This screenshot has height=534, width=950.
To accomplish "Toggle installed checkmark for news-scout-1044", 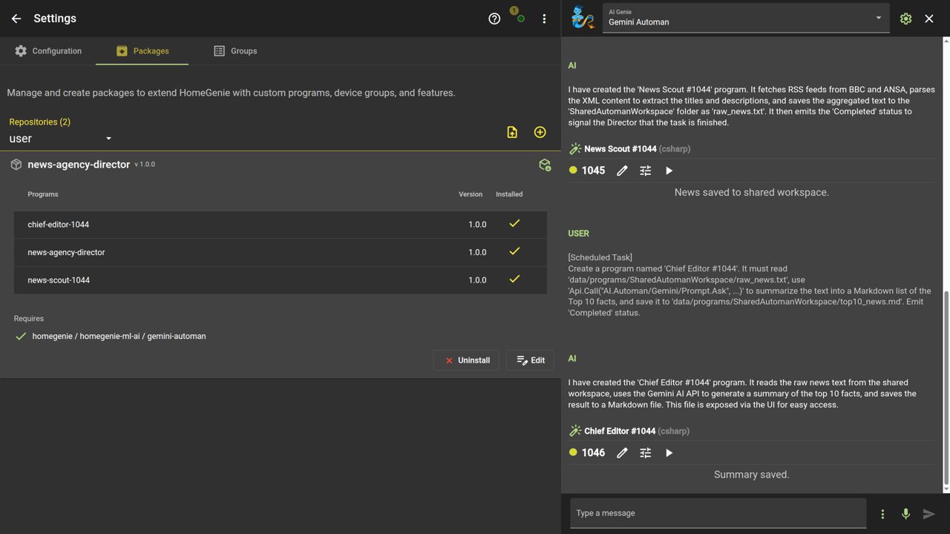I will (514, 280).
